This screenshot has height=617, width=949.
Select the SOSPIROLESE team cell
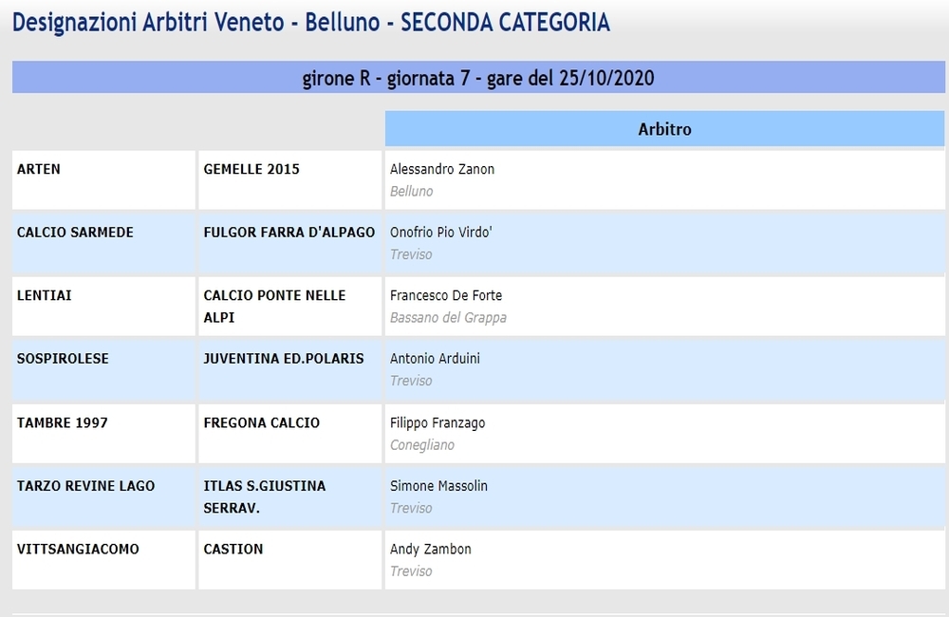pyautogui.click(x=103, y=370)
